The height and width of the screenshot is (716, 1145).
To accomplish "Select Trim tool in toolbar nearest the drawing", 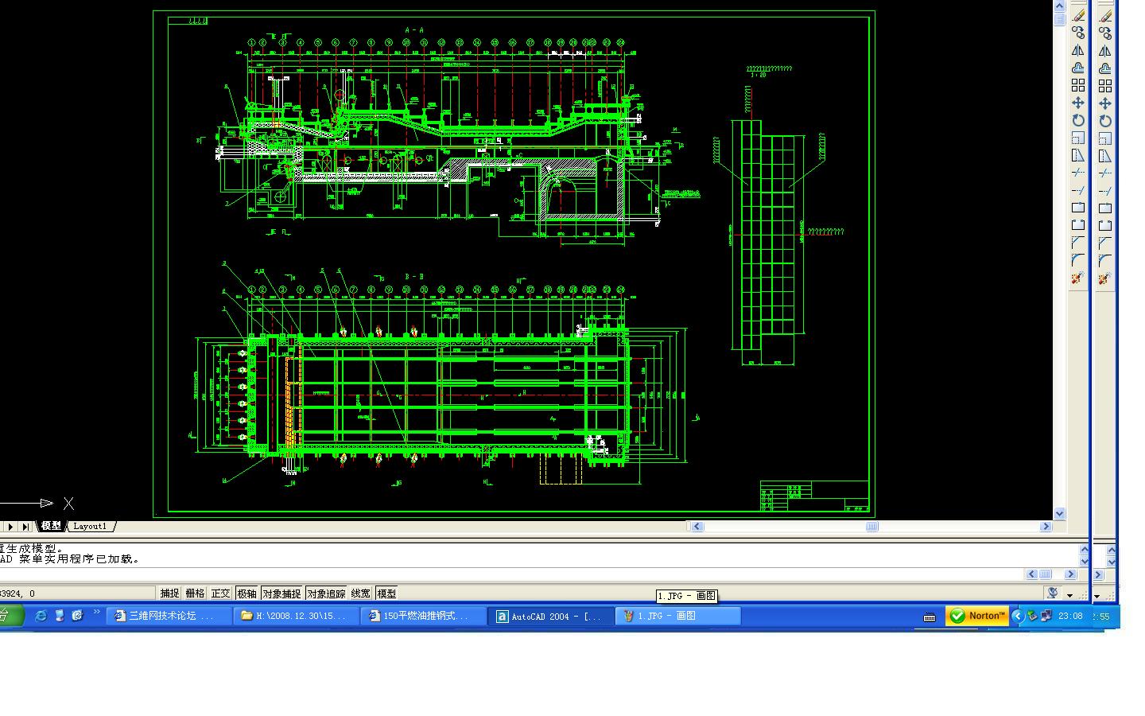I will [x=1078, y=173].
